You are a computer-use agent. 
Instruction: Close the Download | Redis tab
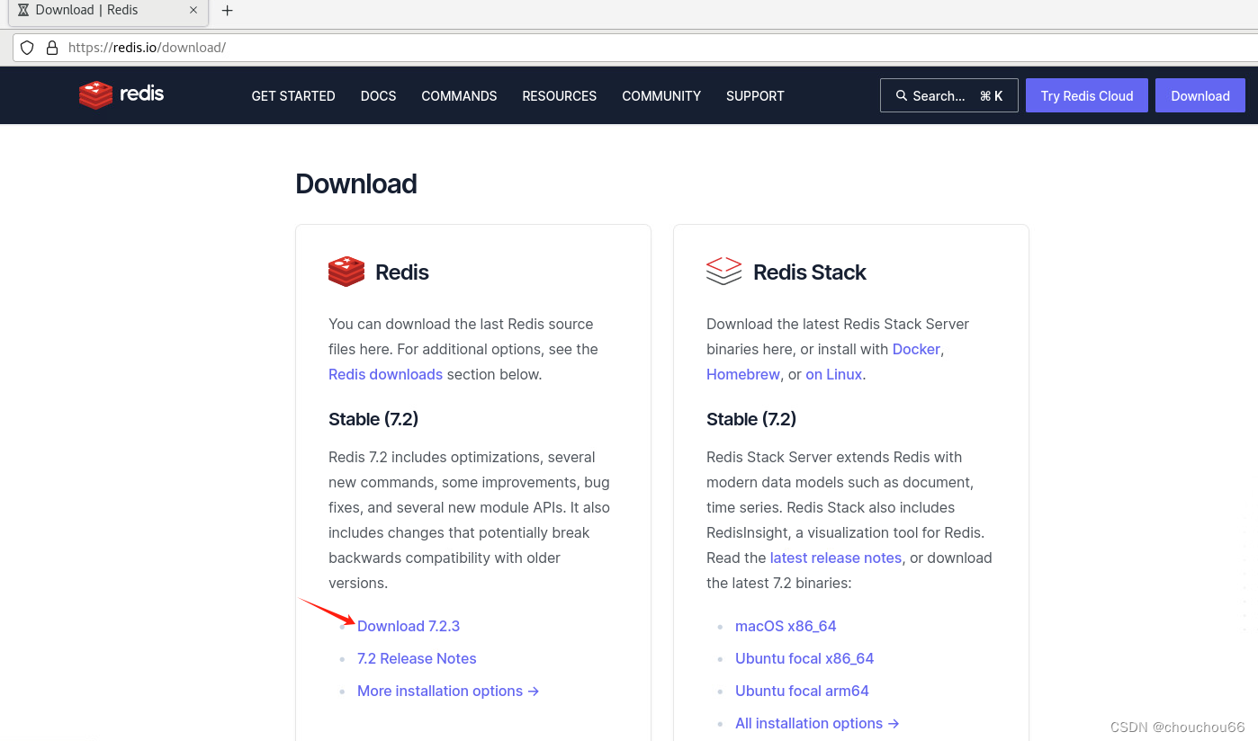click(x=193, y=10)
